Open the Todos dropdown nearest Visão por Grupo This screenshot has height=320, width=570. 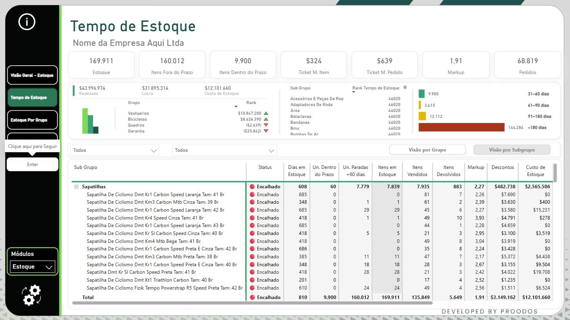[224, 150]
